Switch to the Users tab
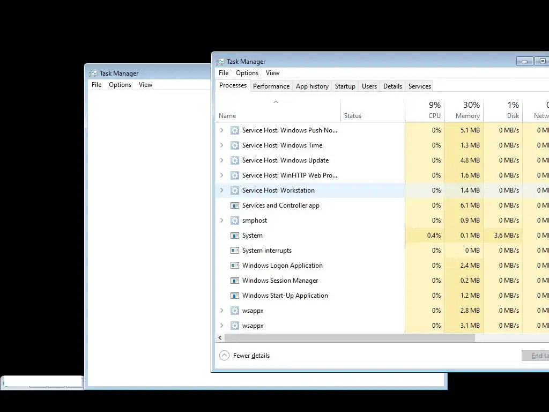Screen dimensions: 549x412 coord(369,86)
